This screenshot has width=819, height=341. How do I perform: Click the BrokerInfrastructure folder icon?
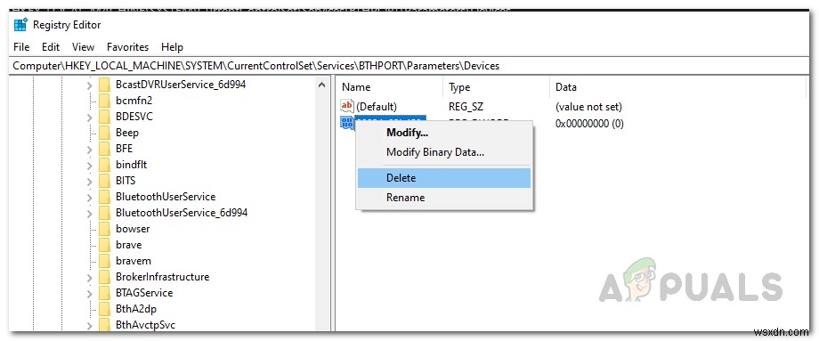coord(105,277)
